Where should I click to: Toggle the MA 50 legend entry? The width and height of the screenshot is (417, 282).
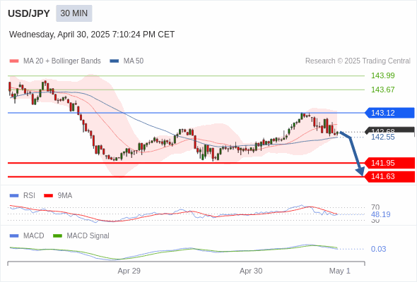pyautogui.click(x=127, y=61)
